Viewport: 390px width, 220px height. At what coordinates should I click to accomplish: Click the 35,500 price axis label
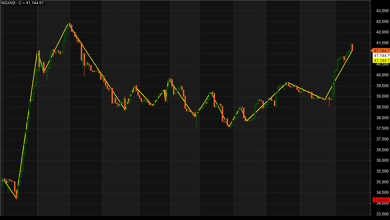tap(382, 171)
